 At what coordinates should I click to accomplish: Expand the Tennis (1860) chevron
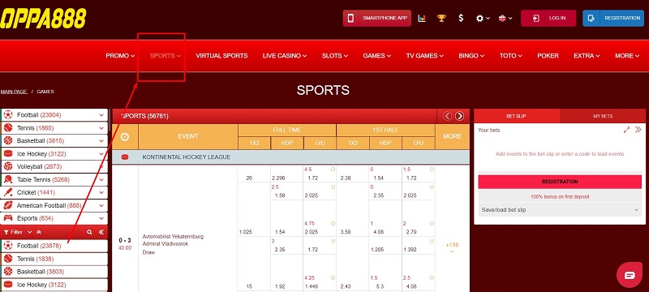(x=101, y=128)
